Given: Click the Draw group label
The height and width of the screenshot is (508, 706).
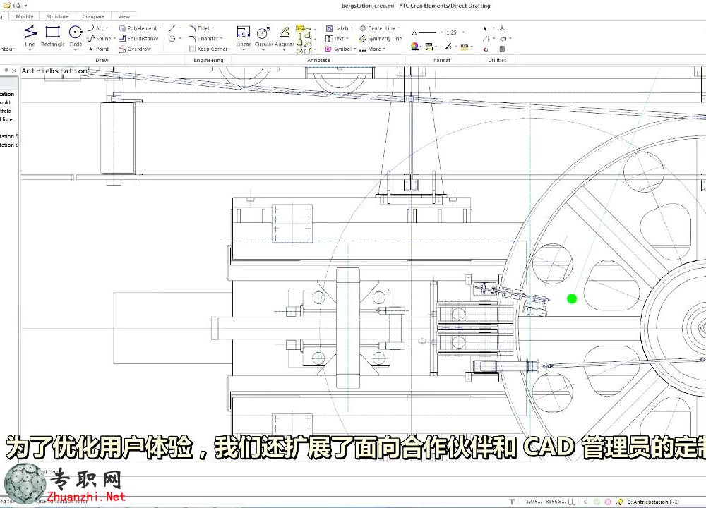Looking at the screenshot, I should (x=102, y=60).
